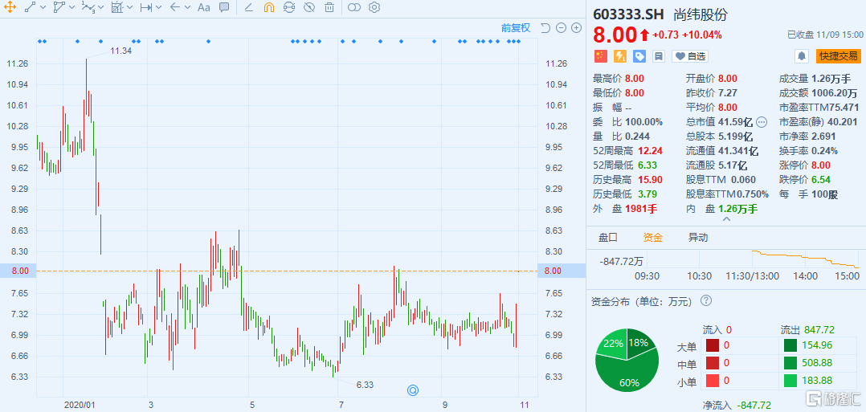Set a price alert bell
866x412 pixels.
(x=802, y=55)
